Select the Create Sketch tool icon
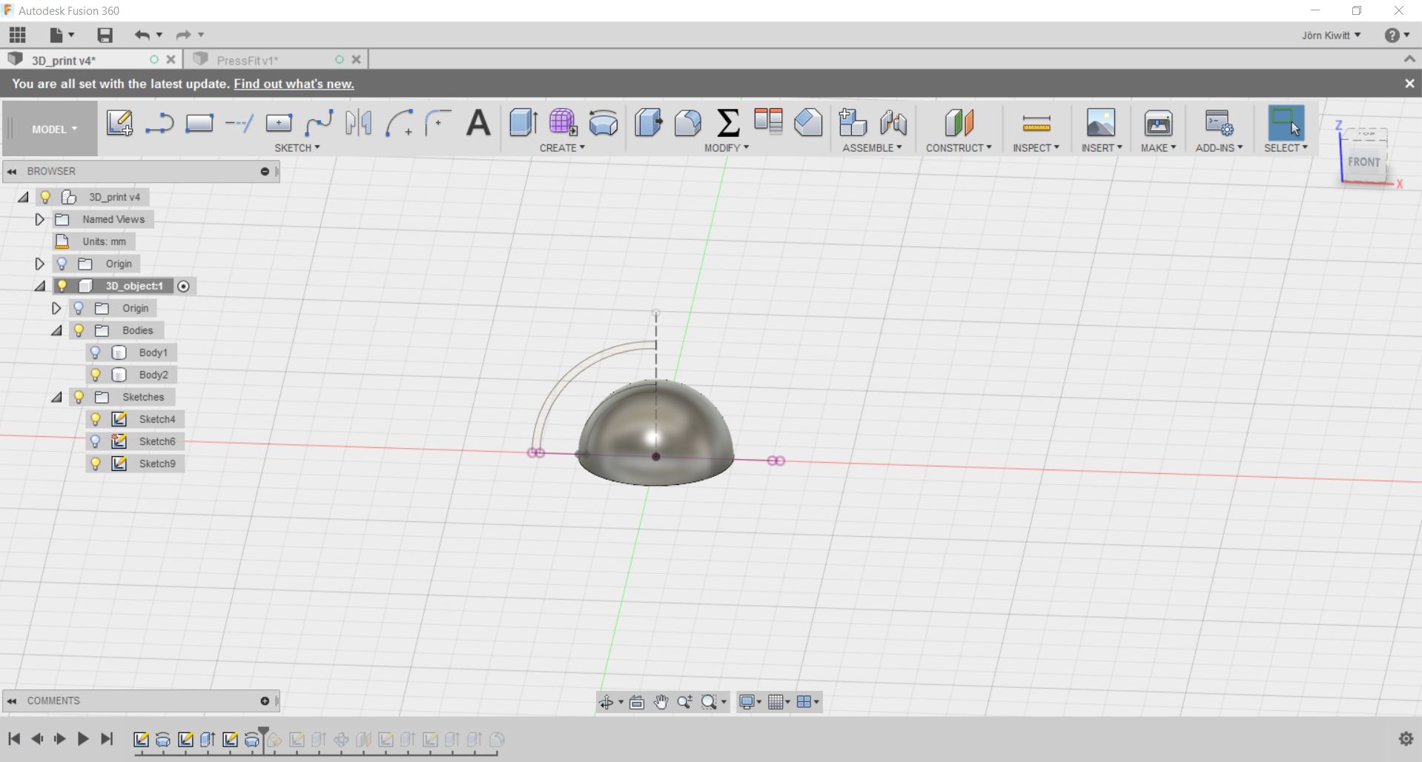This screenshot has height=762, width=1422. point(119,123)
